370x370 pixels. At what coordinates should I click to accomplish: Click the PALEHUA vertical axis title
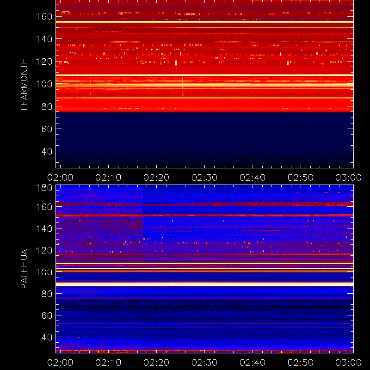point(25,269)
